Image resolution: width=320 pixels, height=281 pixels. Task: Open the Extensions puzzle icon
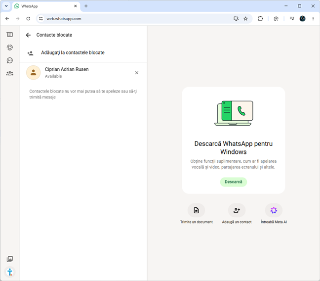coord(260,19)
